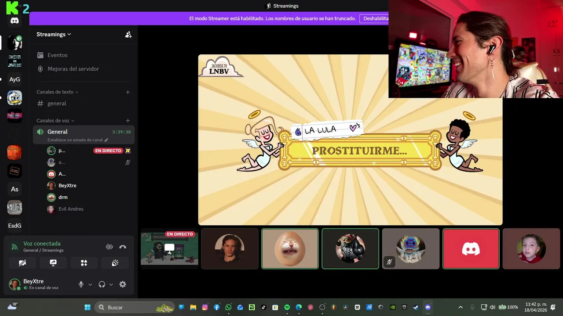The height and width of the screenshot is (316, 563).
Task: Open Discord direct messages home icon
Action: (x=15, y=20)
